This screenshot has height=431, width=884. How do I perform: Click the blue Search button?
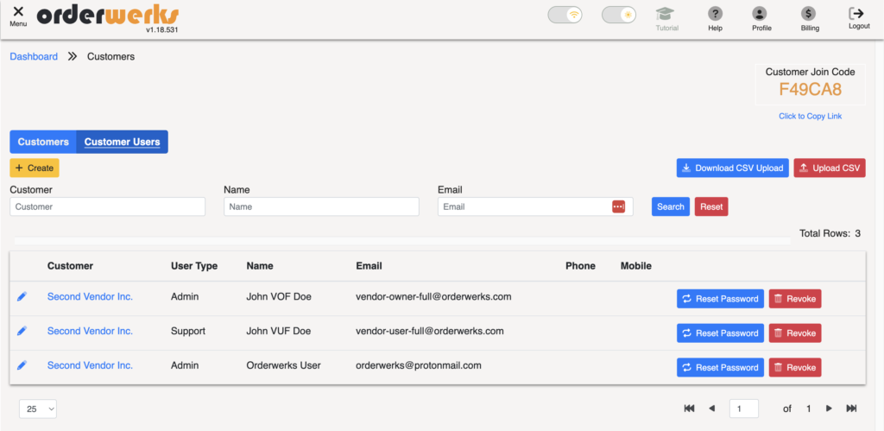pos(670,206)
